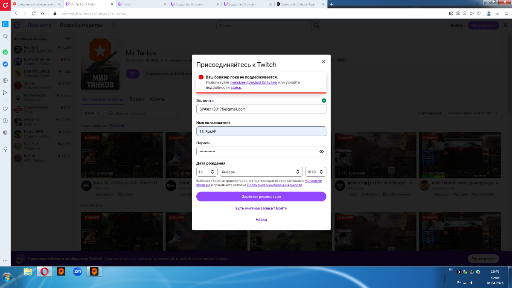Click the Имя пользователя input field
This screenshot has width=512, height=288.
[261, 131]
